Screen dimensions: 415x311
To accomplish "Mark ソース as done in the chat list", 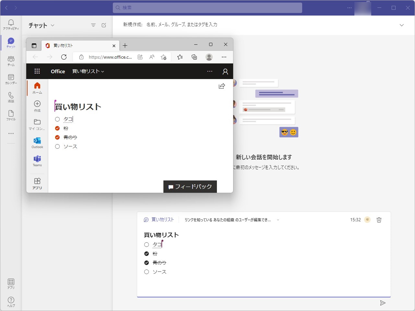I will click(147, 272).
